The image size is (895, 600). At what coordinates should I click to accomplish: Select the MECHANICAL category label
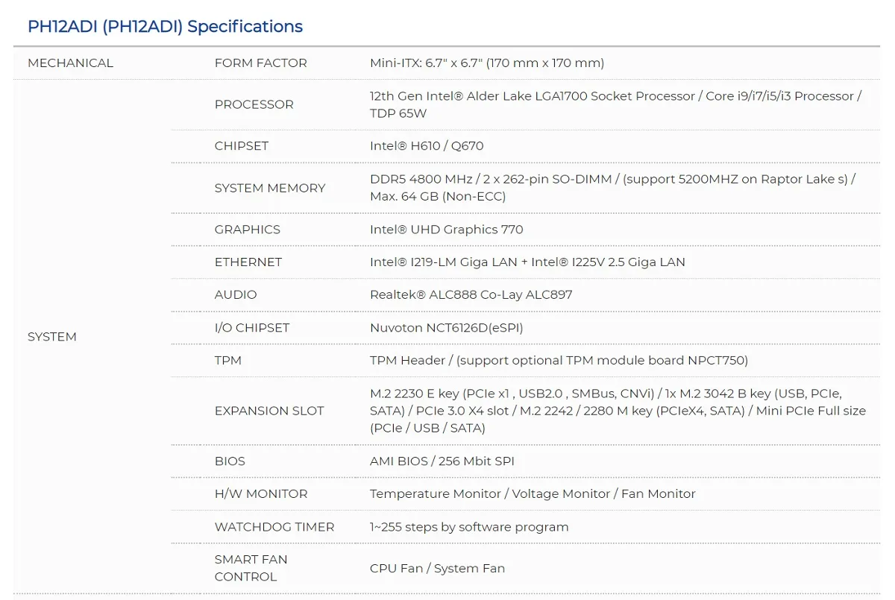(x=71, y=63)
